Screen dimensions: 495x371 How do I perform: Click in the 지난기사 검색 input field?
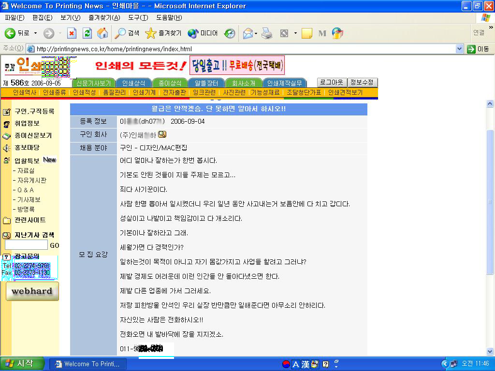click(x=26, y=245)
